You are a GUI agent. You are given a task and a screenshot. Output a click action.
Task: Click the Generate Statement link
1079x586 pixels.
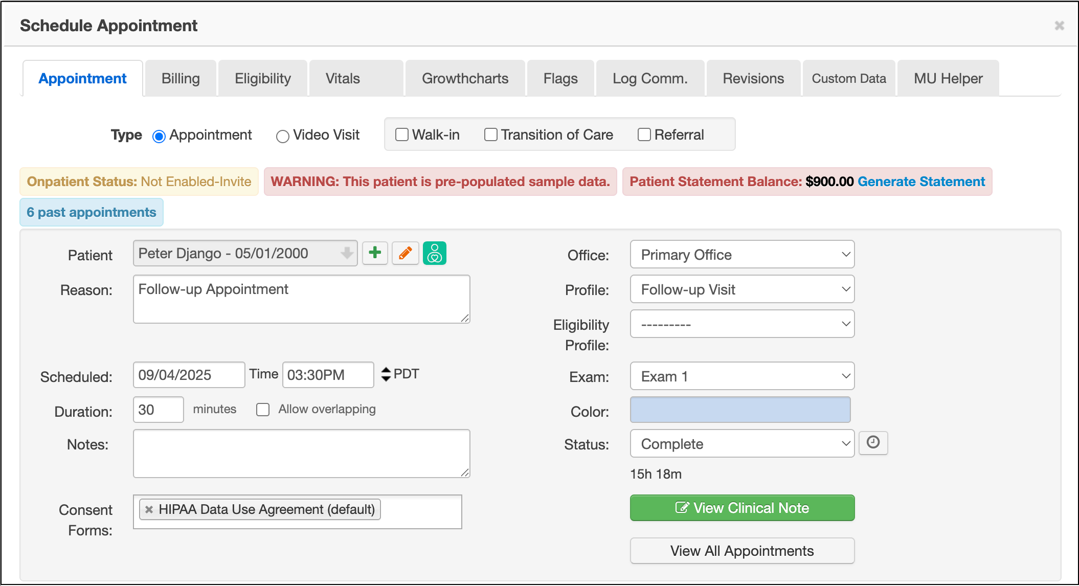pyautogui.click(x=921, y=182)
